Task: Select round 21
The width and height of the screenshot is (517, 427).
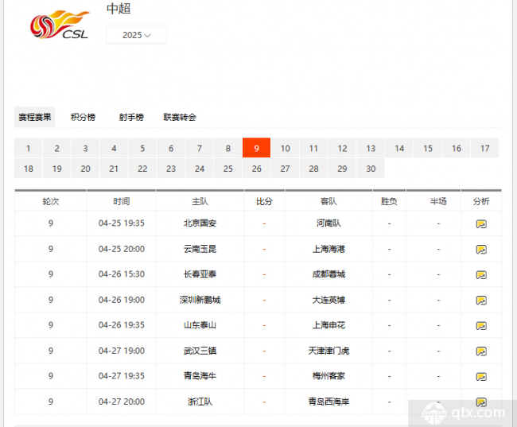Action: (114, 169)
